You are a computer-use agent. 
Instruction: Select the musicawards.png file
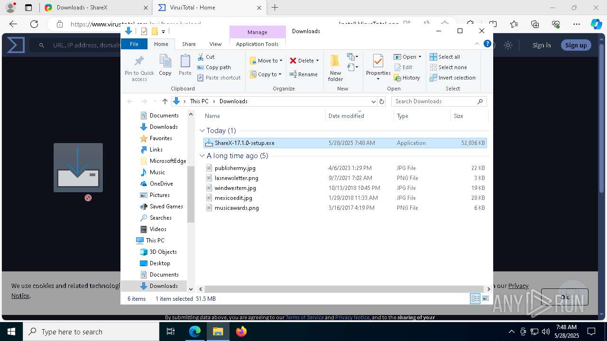click(345, 208)
